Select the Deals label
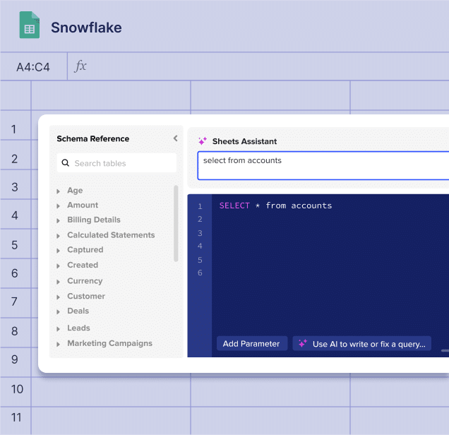The height and width of the screenshot is (435, 449). coord(78,311)
